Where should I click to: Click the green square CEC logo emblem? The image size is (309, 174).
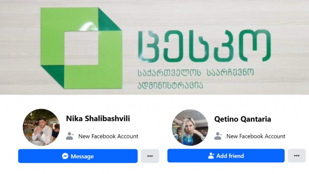click(x=81, y=48)
